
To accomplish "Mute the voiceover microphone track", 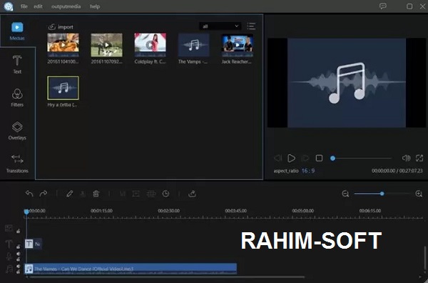I will 18,254.
